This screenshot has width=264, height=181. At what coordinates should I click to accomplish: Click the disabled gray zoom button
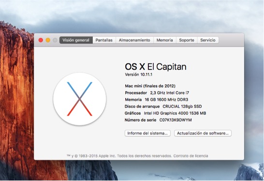pyautogui.click(x=55, y=40)
